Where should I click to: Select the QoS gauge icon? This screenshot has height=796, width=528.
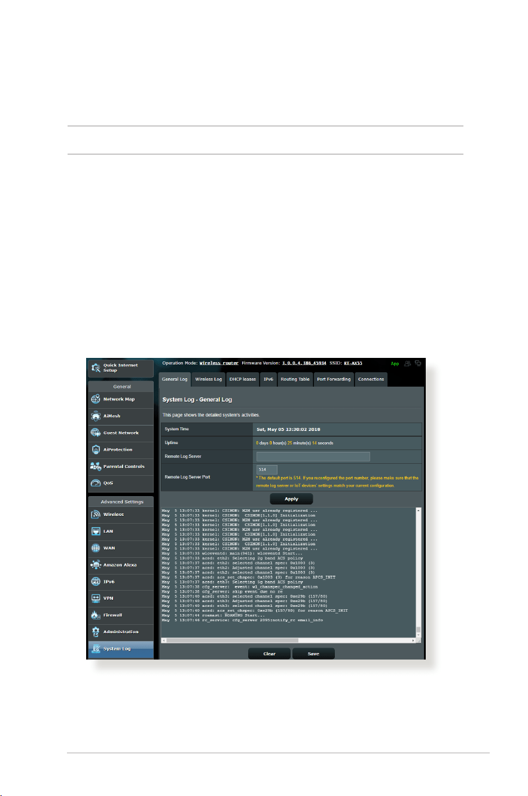pos(96,483)
